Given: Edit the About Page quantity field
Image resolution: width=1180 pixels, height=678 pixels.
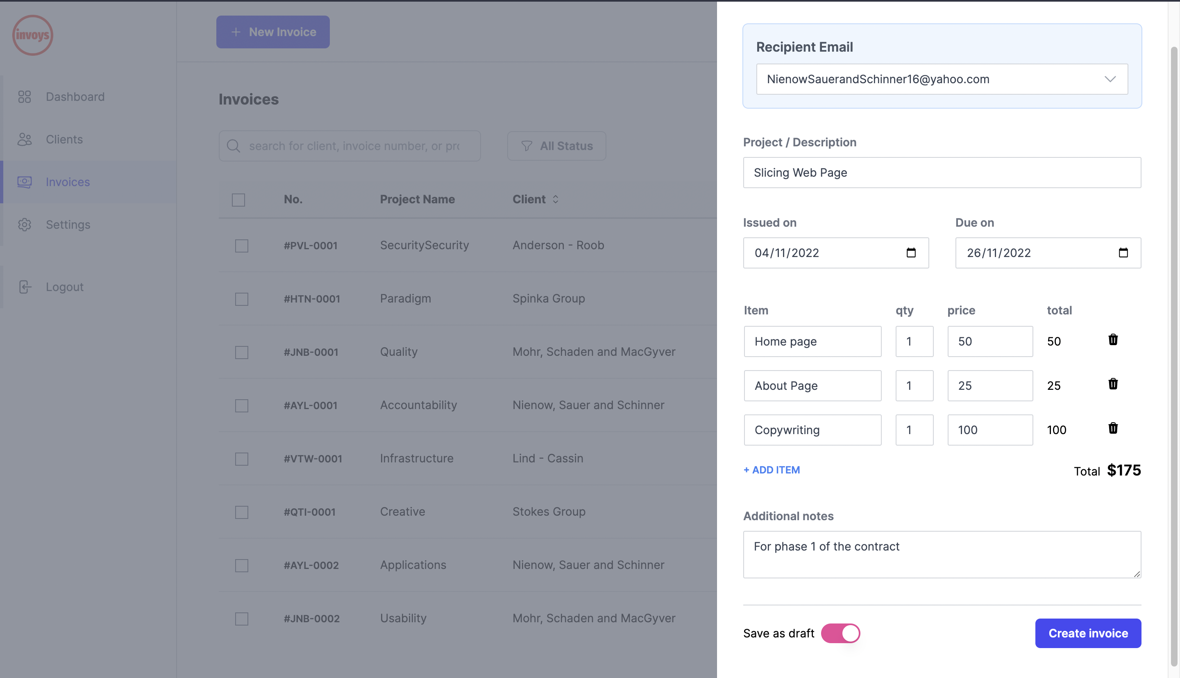Looking at the screenshot, I should point(914,386).
